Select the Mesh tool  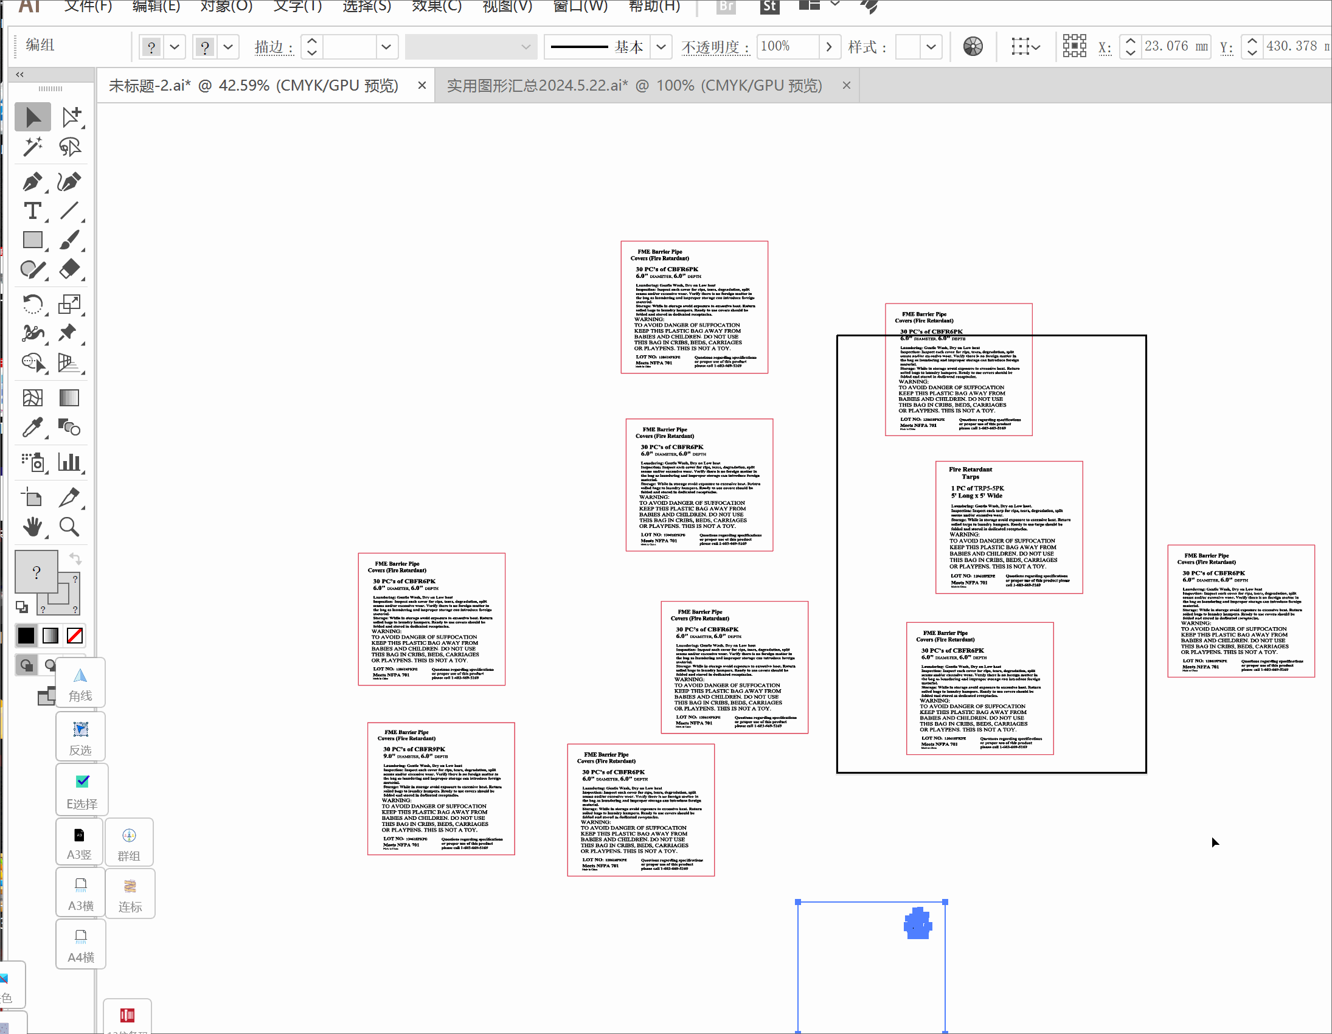(33, 398)
